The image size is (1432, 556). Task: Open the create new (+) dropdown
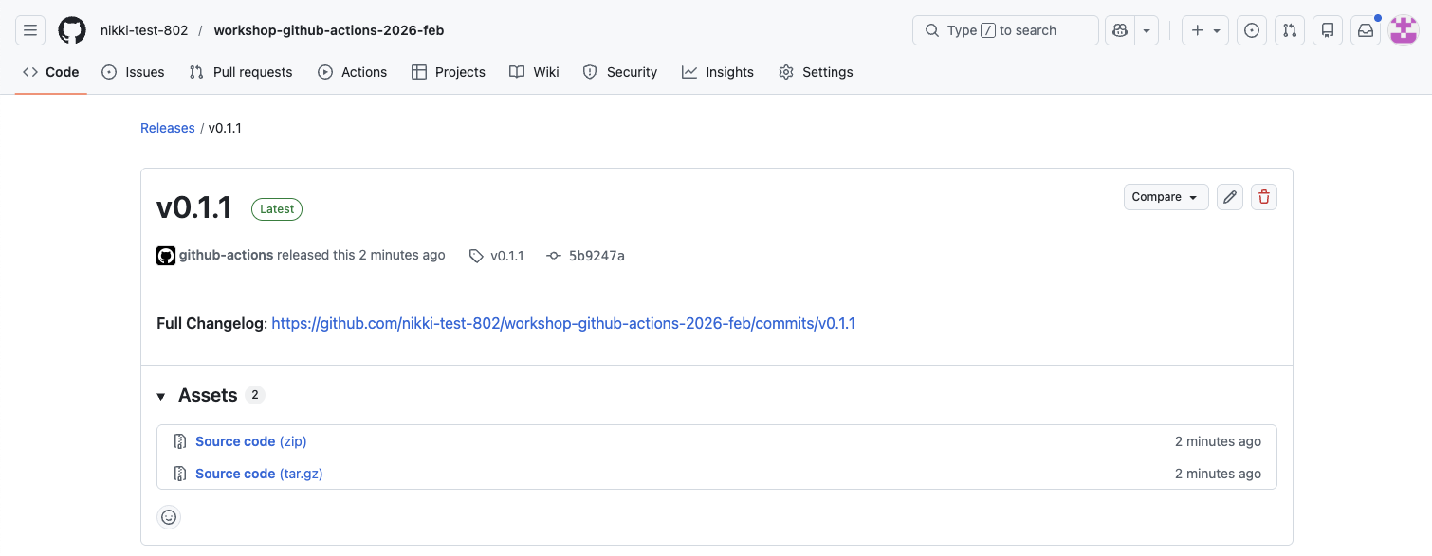coord(1204,29)
